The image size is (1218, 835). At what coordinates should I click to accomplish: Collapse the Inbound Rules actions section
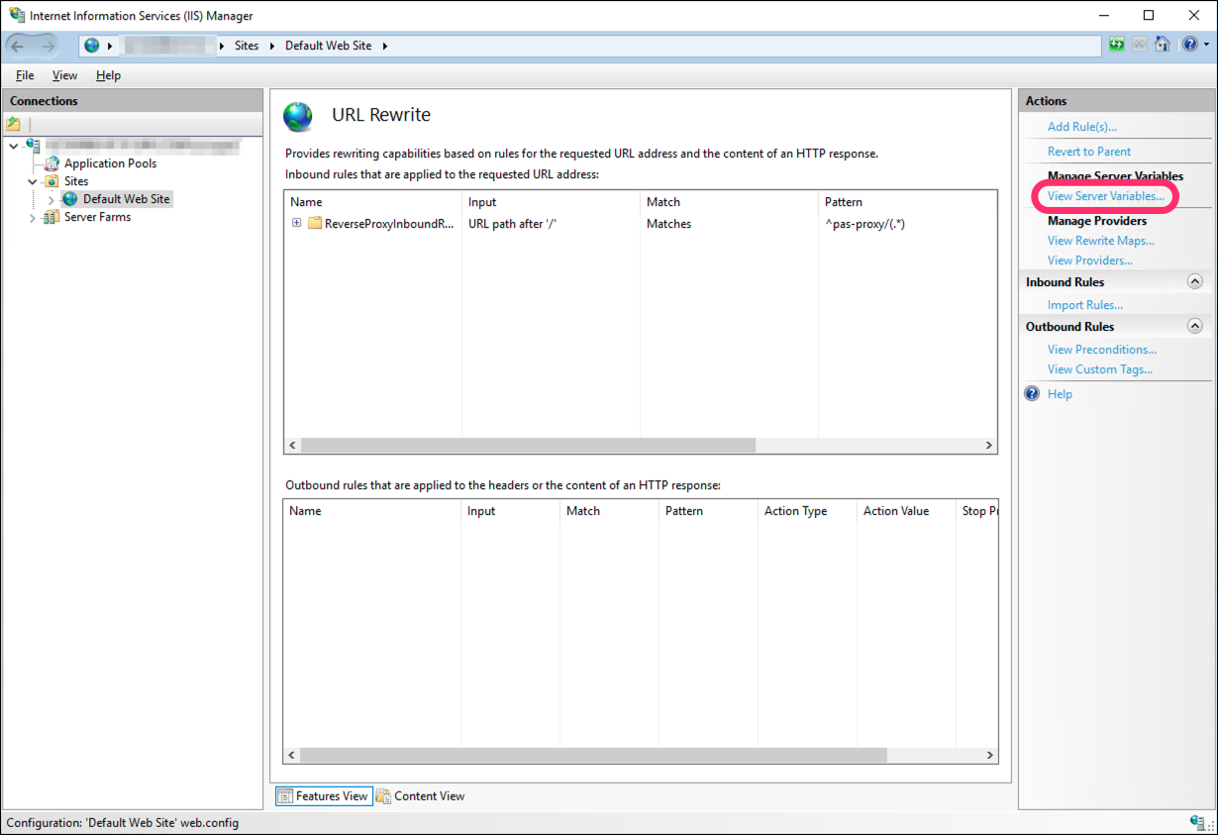(1194, 282)
